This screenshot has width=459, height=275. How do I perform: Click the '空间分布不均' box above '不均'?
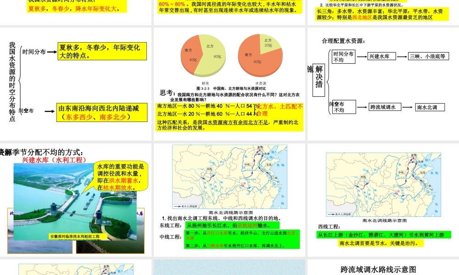pos(344,107)
